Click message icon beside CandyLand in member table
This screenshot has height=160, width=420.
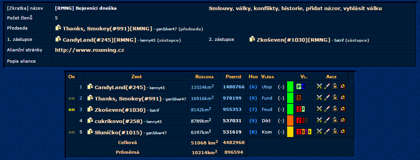coord(90,86)
